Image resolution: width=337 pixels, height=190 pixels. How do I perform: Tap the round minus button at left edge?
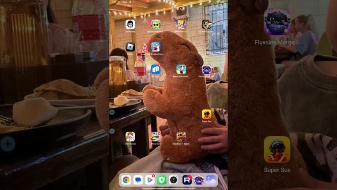(112, 131)
